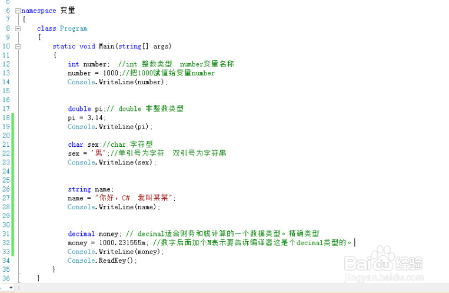Click the scroll-left arrow of horizontal scrollbar
This screenshot has height=293, width=449.
[19, 287]
